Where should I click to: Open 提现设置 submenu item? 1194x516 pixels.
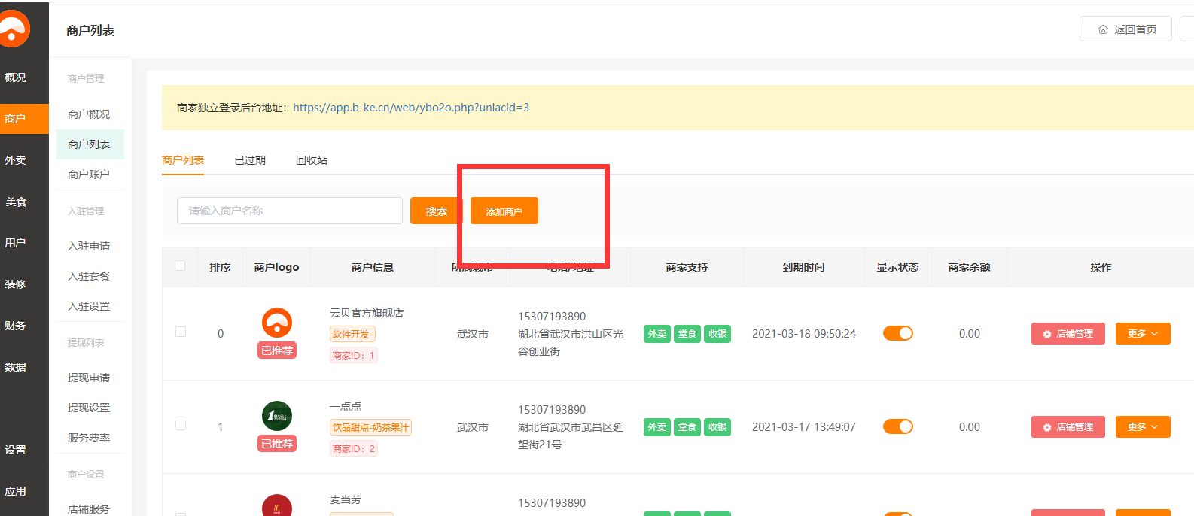pos(89,408)
